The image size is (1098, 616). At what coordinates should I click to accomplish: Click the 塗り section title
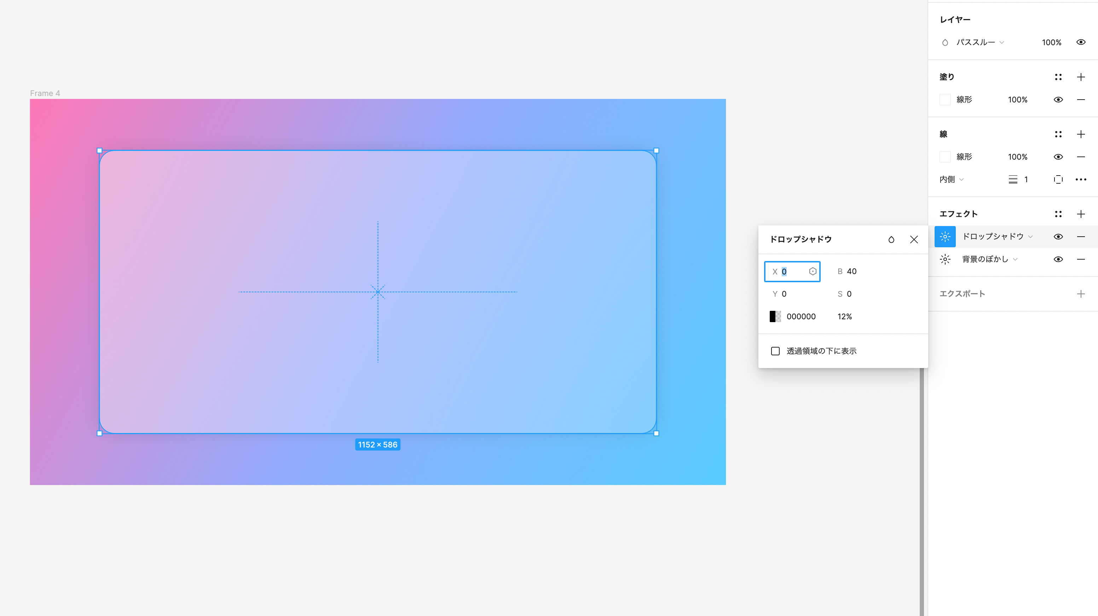(x=946, y=77)
